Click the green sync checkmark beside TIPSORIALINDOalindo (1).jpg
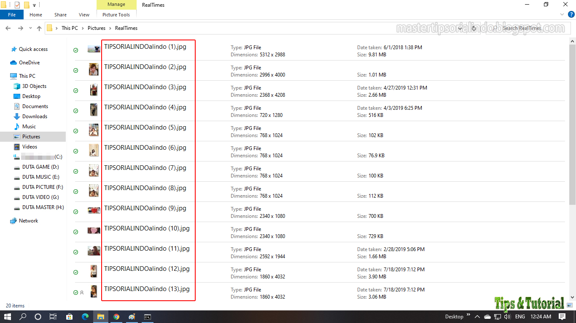 coord(75,50)
